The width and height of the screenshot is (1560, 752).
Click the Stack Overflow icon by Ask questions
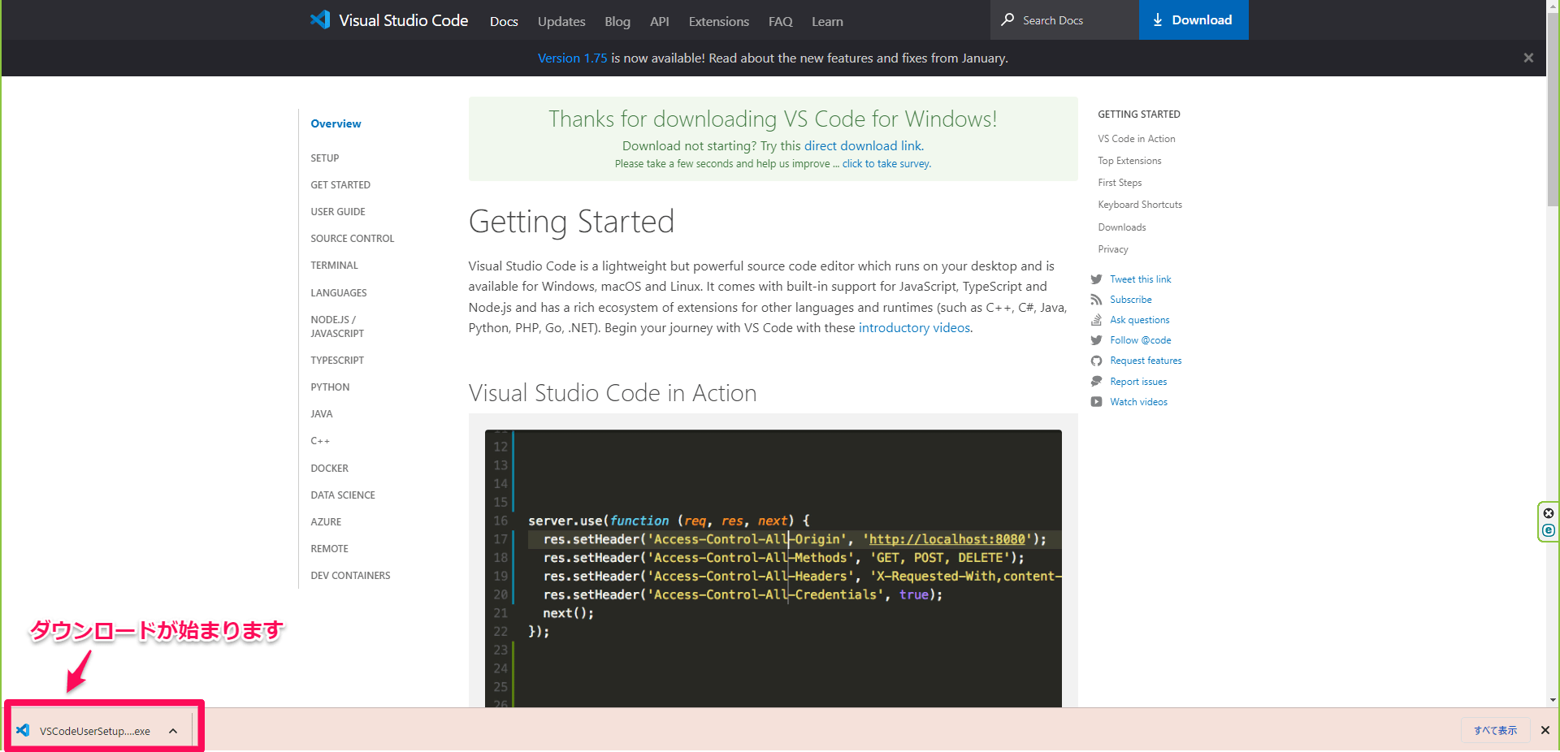point(1096,320)
